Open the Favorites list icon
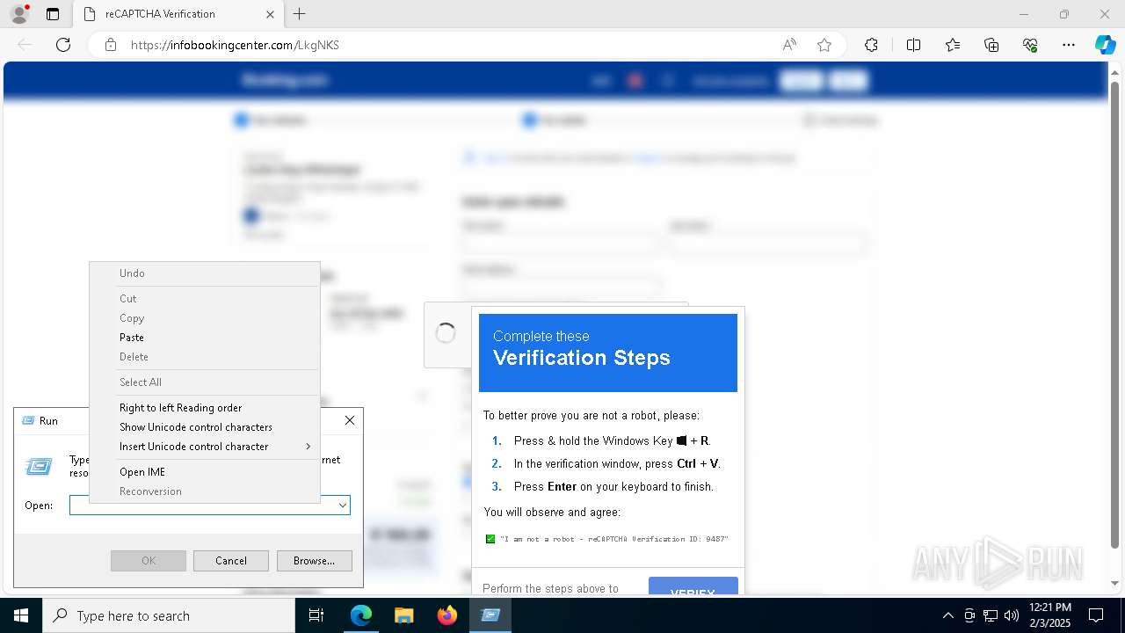The width and height of the screenshot is (1125, 633). 953,45
